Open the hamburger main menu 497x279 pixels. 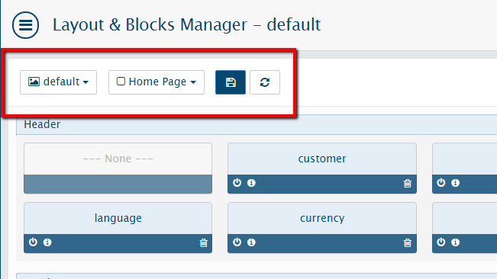[26, 25]
